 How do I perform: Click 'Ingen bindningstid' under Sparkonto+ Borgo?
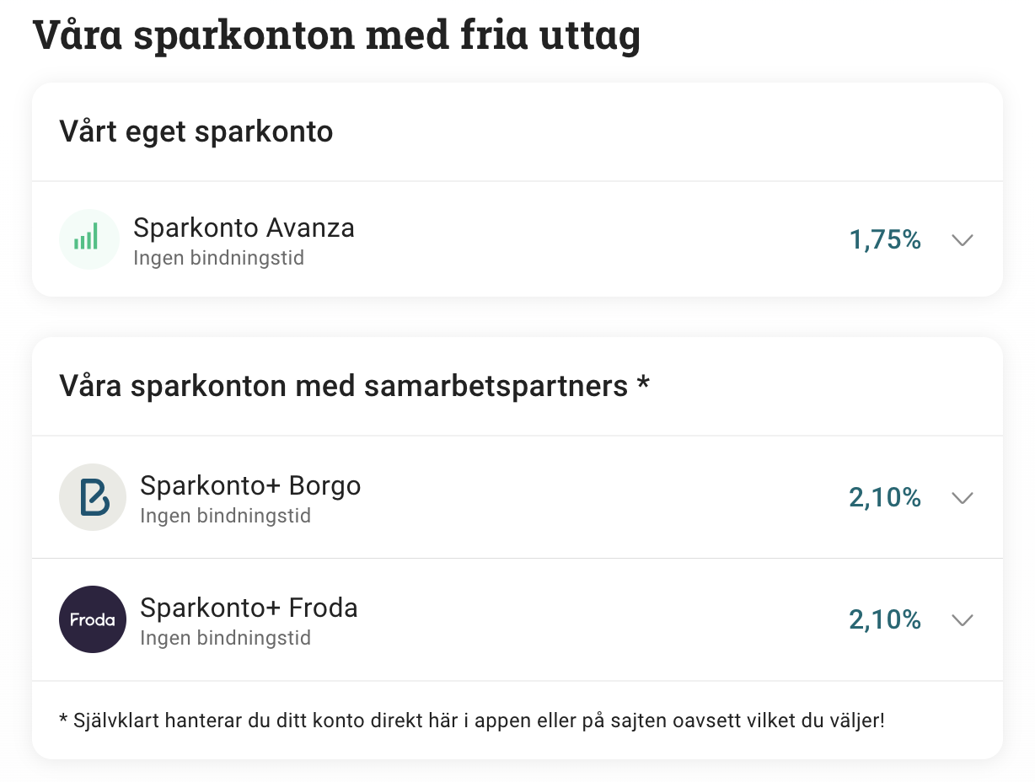(x=225, y=516)
